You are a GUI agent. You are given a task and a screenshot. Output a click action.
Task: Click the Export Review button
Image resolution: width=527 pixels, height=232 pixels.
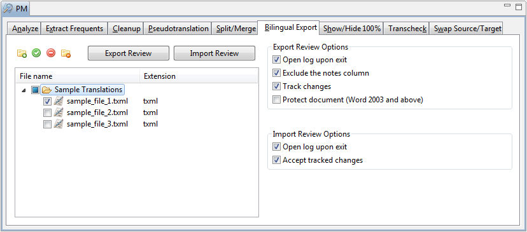point(129,53)
